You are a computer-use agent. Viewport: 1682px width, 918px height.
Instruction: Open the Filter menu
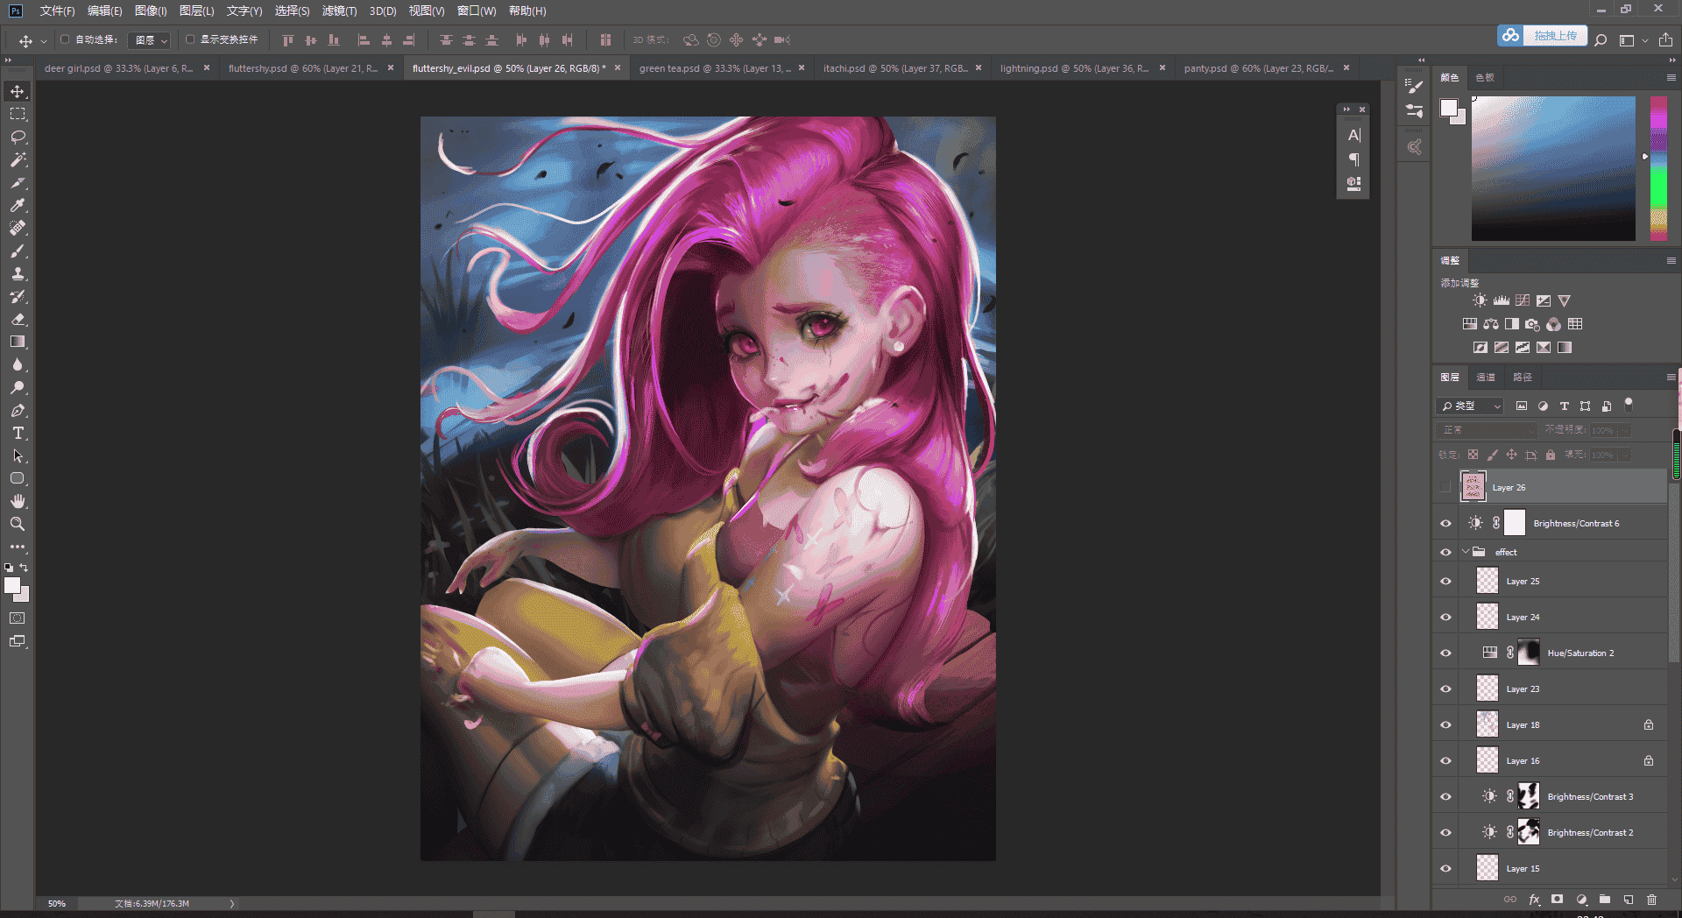[339, 11]
